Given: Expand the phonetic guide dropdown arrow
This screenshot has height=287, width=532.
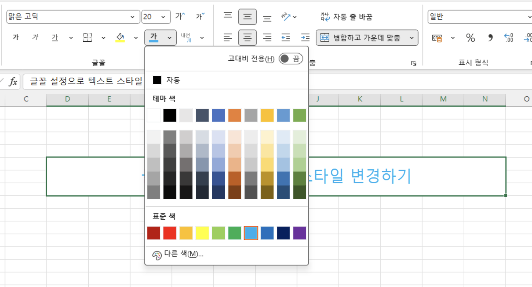Looking at the screenshot, I should (202, 38).
